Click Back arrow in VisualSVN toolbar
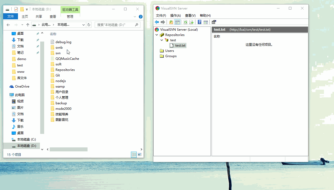This screenshot has width=334, height=190. point(157,22)
